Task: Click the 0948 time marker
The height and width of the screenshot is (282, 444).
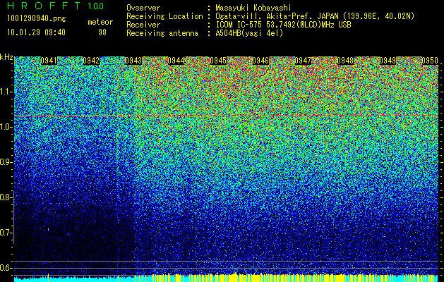Action: coord(345,61)
